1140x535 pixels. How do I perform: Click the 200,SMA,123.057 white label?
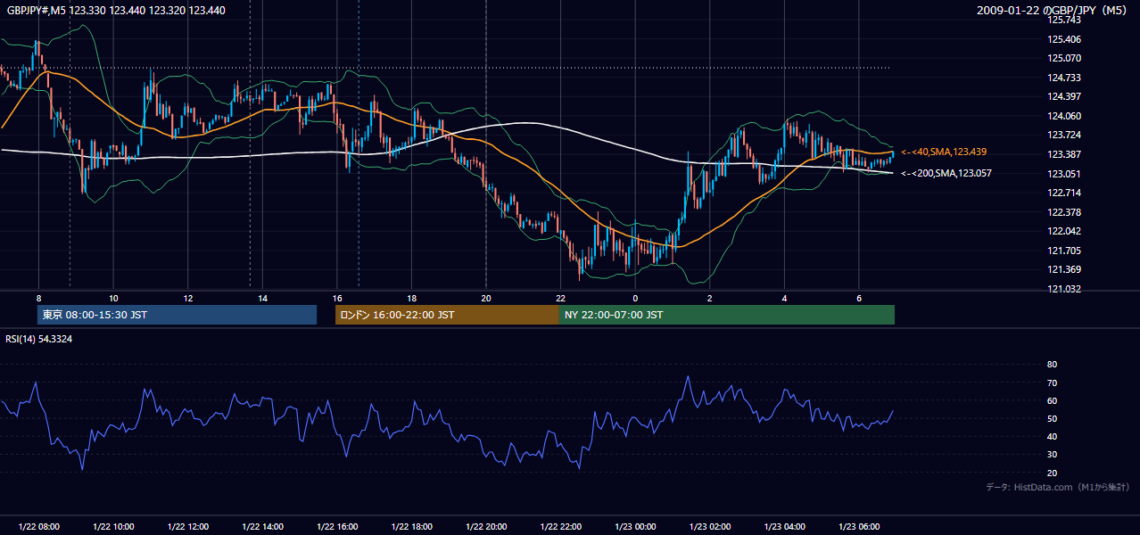(946, 174)
